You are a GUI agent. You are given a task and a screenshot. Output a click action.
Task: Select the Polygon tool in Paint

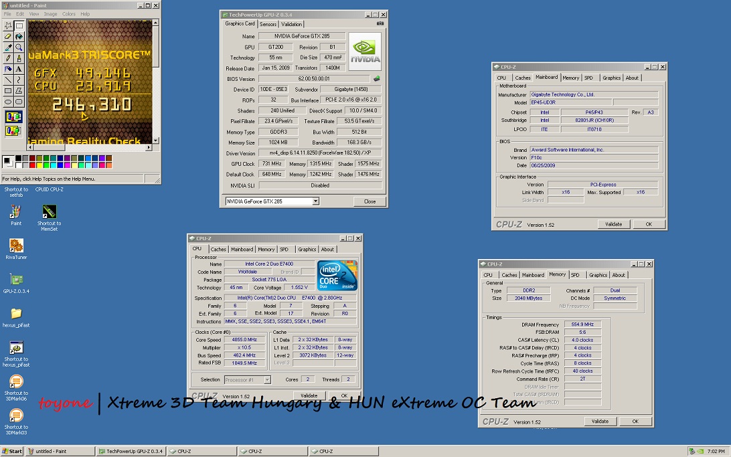[x=19, y=90]
